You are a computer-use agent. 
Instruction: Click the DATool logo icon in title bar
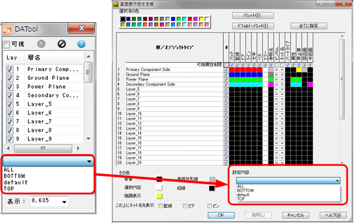[7, 29]
